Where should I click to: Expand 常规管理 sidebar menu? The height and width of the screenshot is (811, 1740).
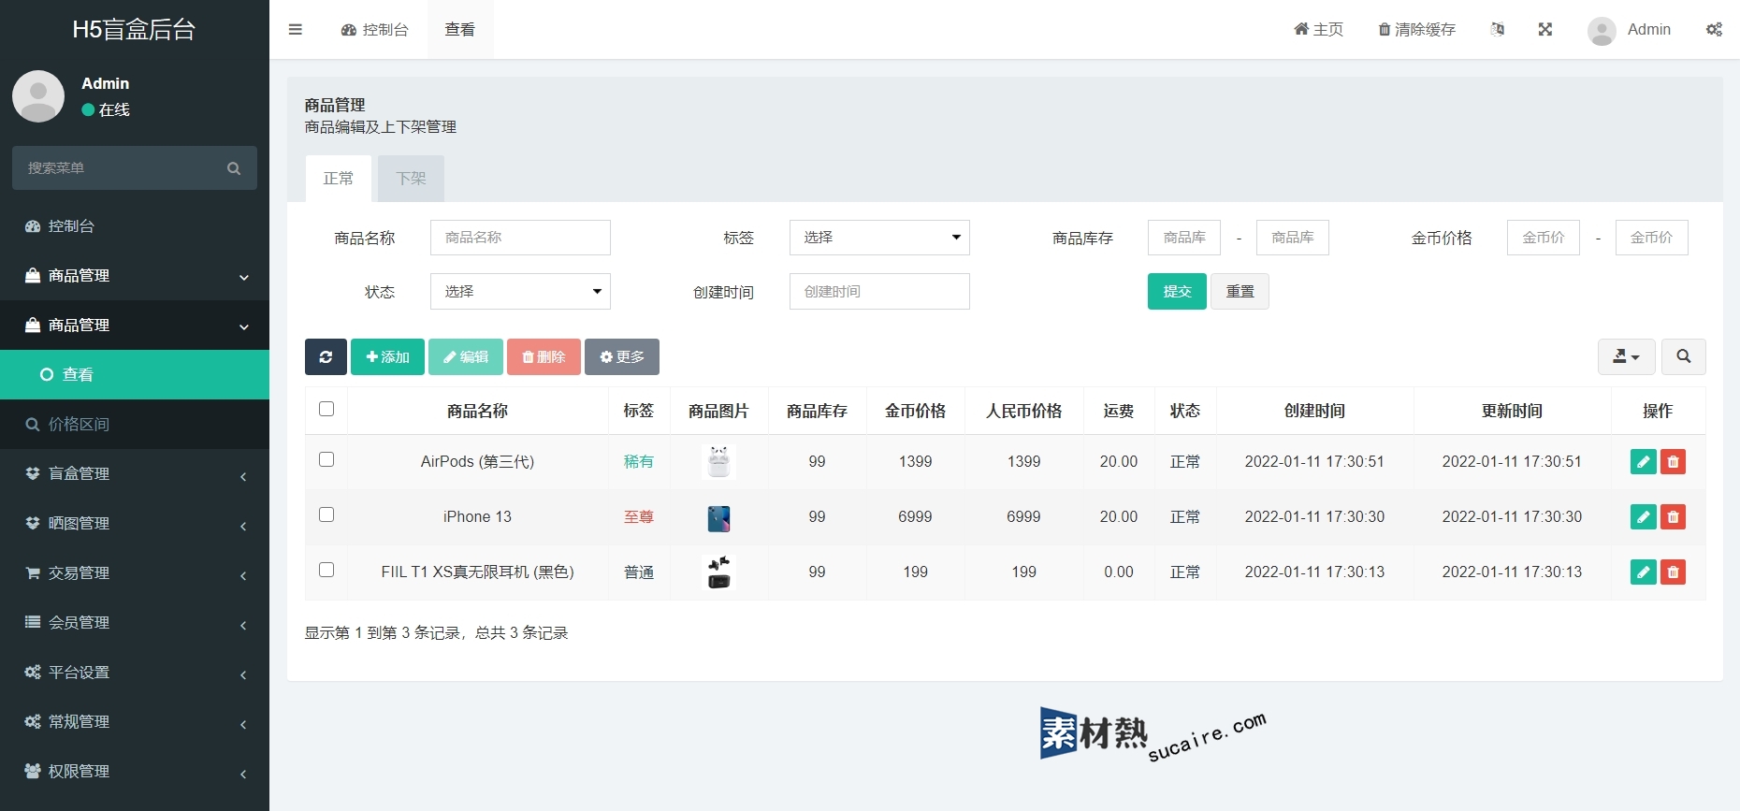[135, 721]
